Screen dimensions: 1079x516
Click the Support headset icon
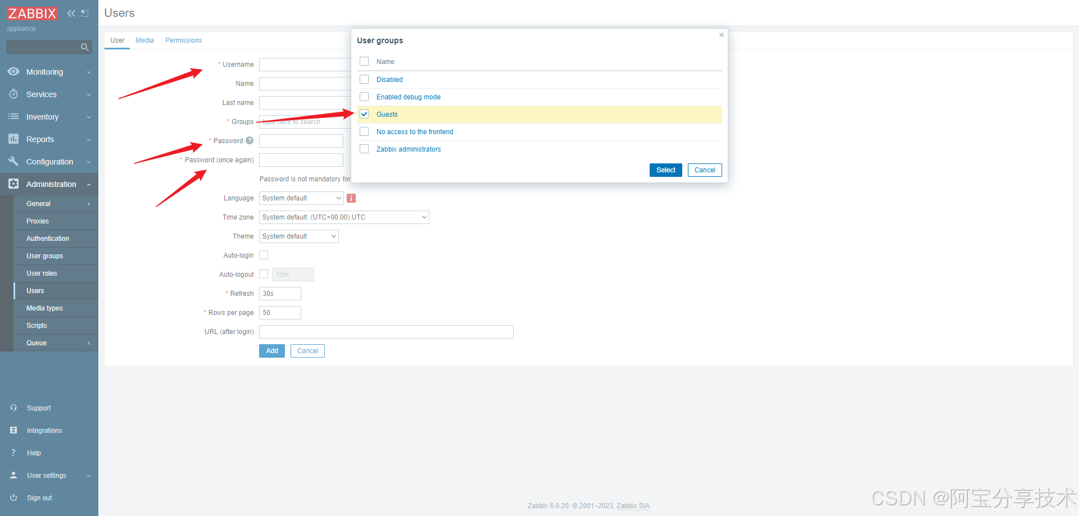point(13,408)
